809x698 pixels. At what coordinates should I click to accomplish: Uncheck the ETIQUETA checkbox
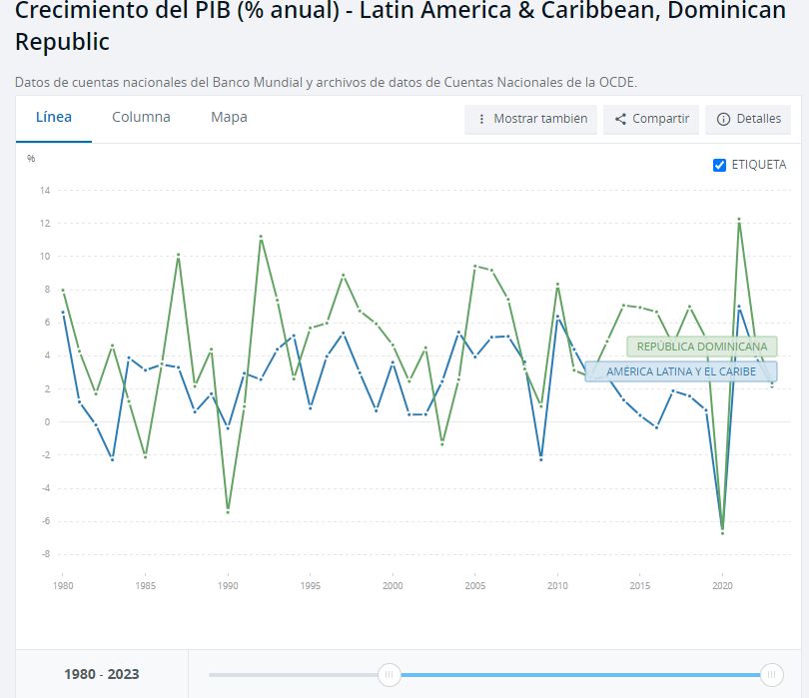tap(719, 165)
